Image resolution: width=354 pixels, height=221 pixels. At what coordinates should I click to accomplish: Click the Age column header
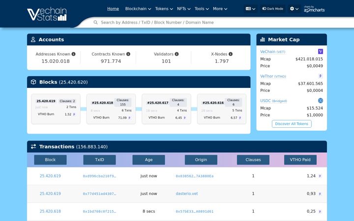[148, 160]
